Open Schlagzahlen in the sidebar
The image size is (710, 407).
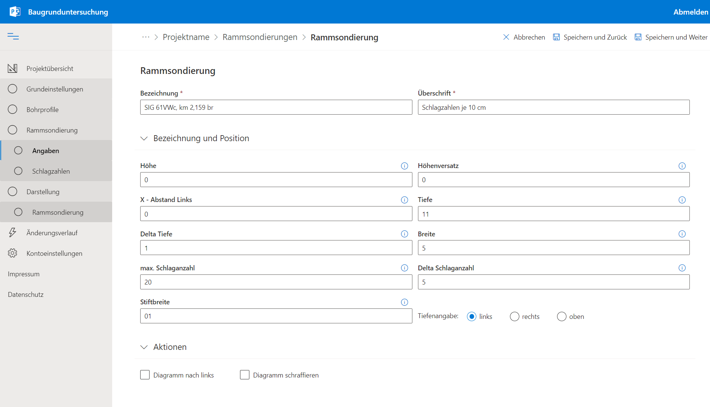pos(51,171)
